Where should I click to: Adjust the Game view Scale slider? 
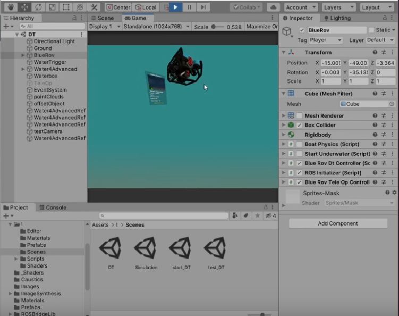(214, 27)
